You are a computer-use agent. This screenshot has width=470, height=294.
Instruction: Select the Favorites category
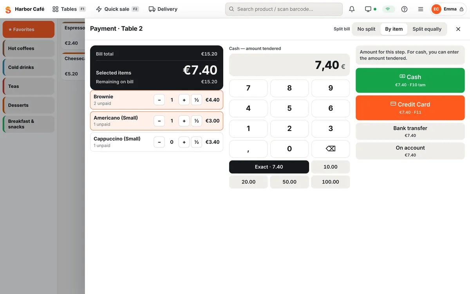click(x=29, y=29)
